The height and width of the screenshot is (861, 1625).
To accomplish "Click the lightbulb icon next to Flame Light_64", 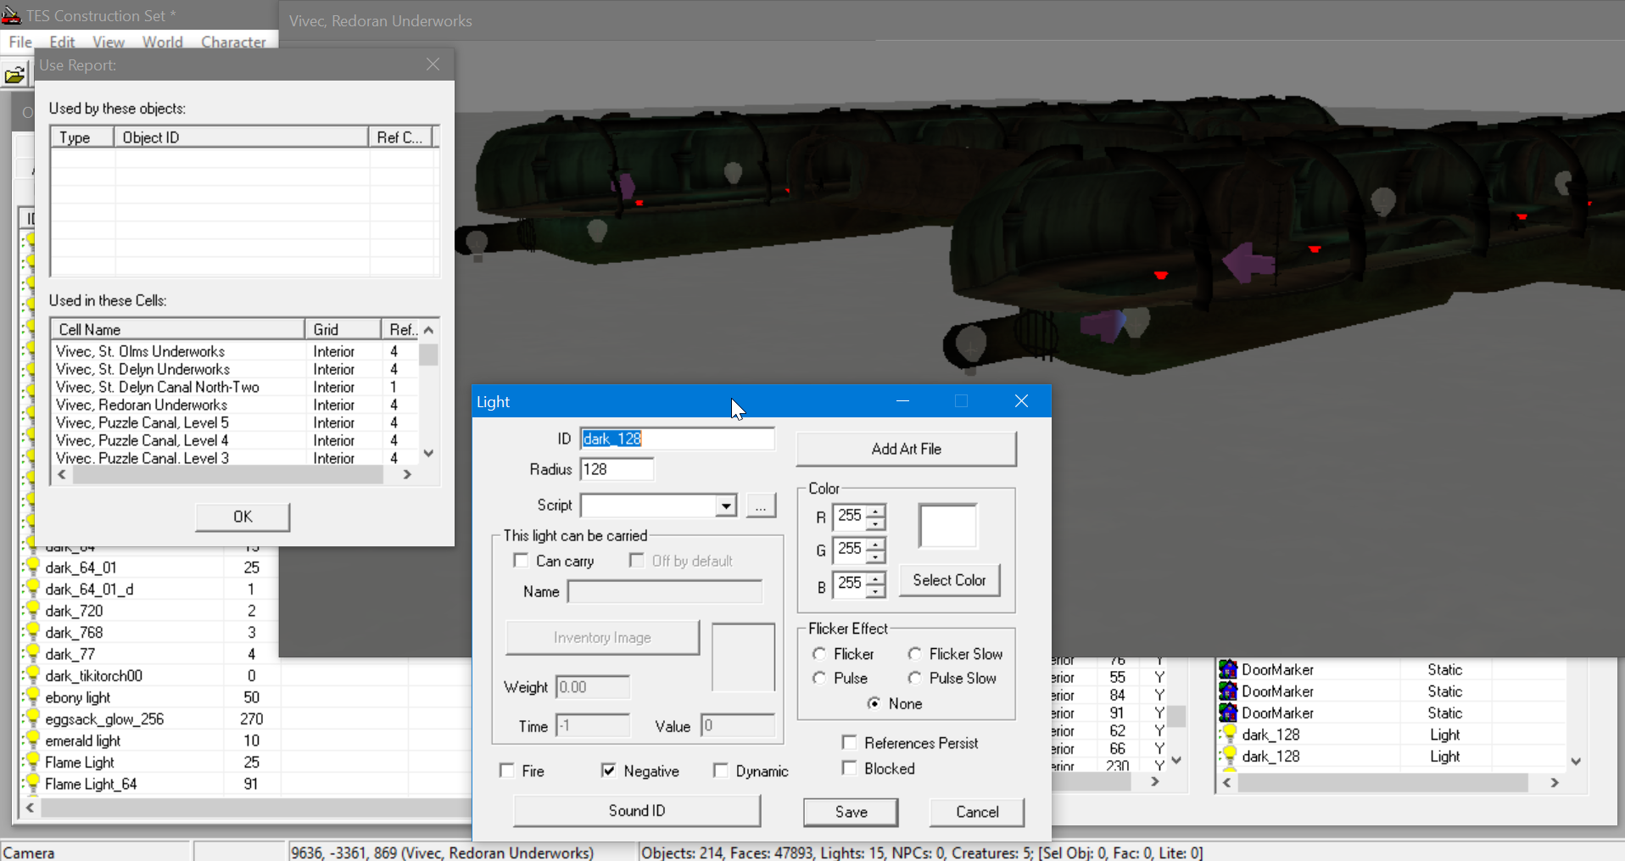I will [x=33, y=783].
